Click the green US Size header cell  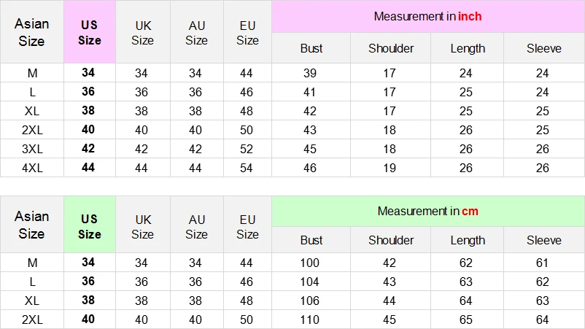(90, 225)
